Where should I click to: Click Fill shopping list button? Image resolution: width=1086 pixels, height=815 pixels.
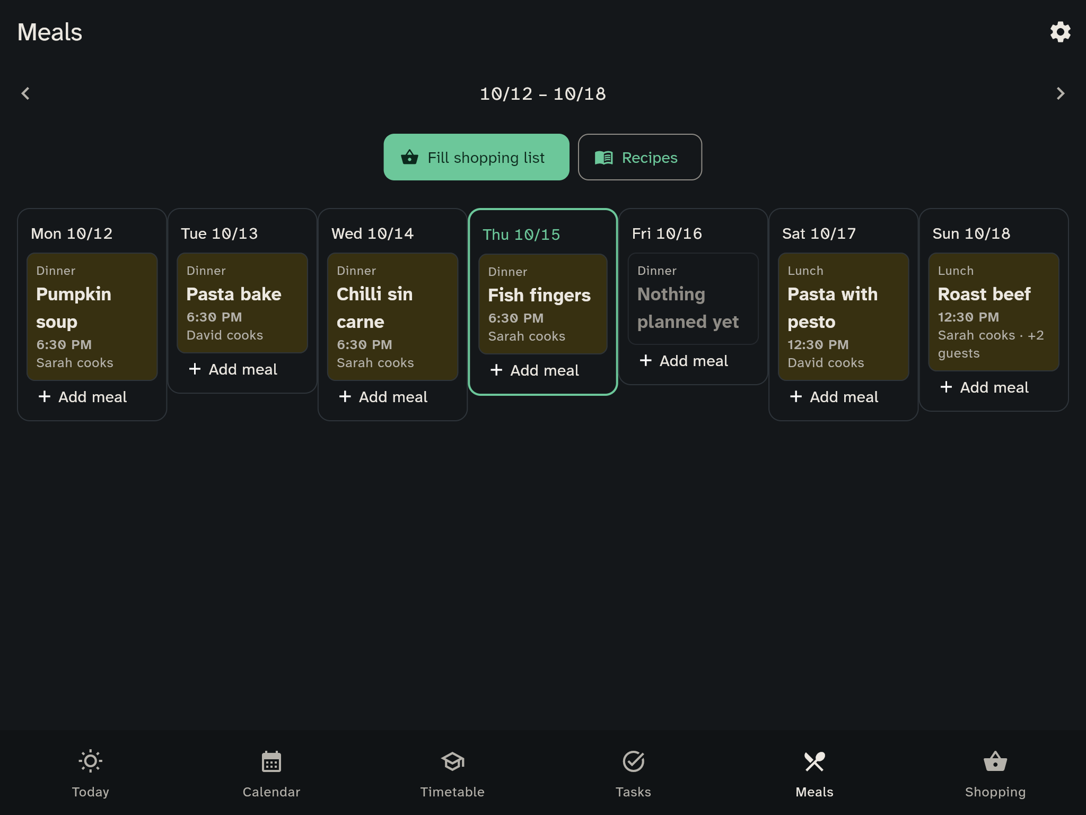pos(476,157)
